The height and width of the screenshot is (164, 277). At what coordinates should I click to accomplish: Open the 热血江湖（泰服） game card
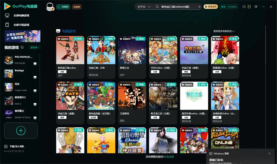coord(194,57)
